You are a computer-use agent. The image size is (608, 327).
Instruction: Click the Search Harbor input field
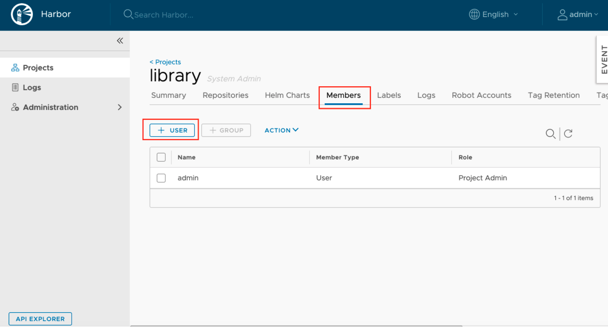164,15
